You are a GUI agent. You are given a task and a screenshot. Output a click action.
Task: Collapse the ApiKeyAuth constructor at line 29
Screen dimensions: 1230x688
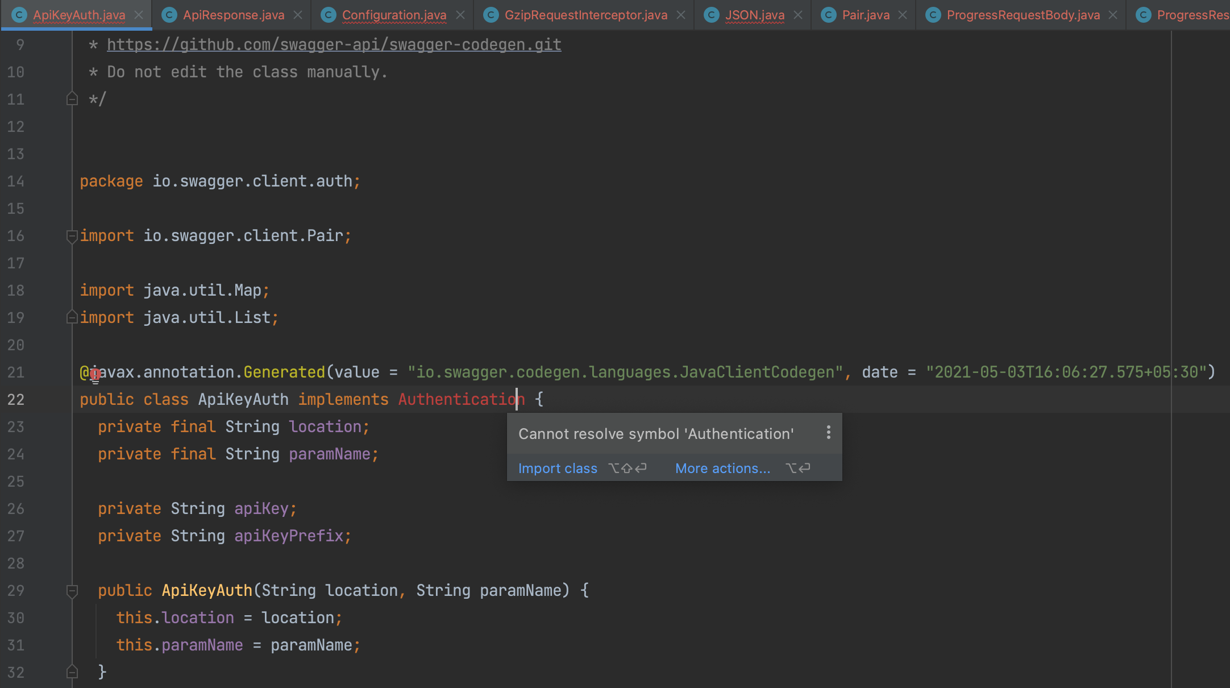point(72,590)
